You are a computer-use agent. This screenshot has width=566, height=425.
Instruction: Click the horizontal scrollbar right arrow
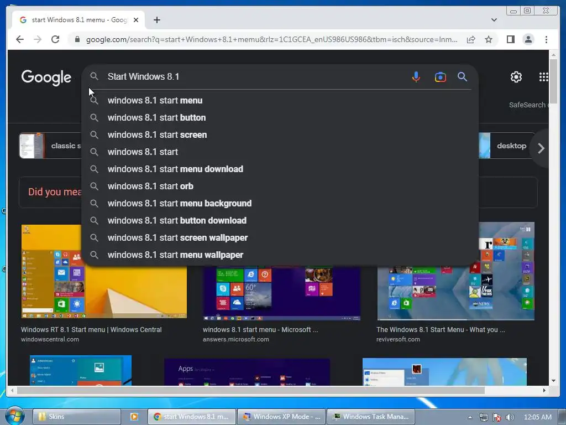coord(544,390)
